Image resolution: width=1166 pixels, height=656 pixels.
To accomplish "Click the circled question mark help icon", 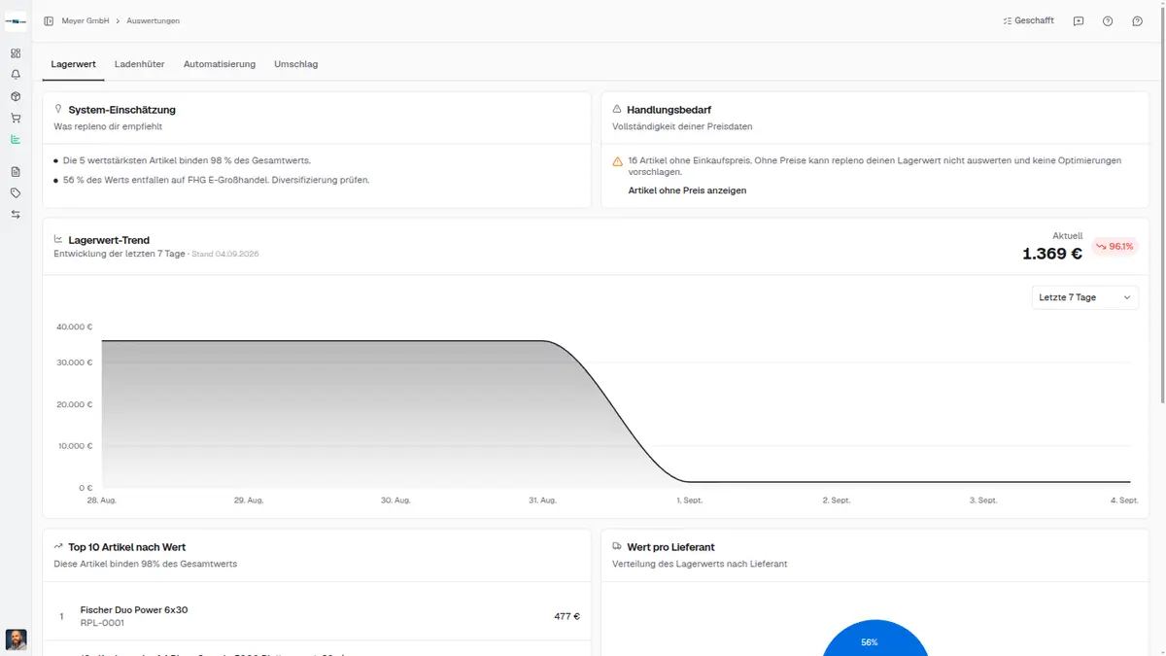I will (x=1108, y=20).
